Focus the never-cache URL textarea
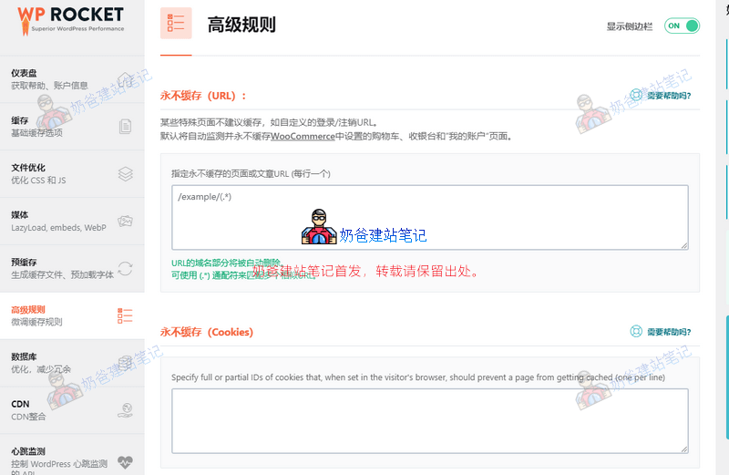The width and height of the screenshot is (729, 475). (430, 217)
